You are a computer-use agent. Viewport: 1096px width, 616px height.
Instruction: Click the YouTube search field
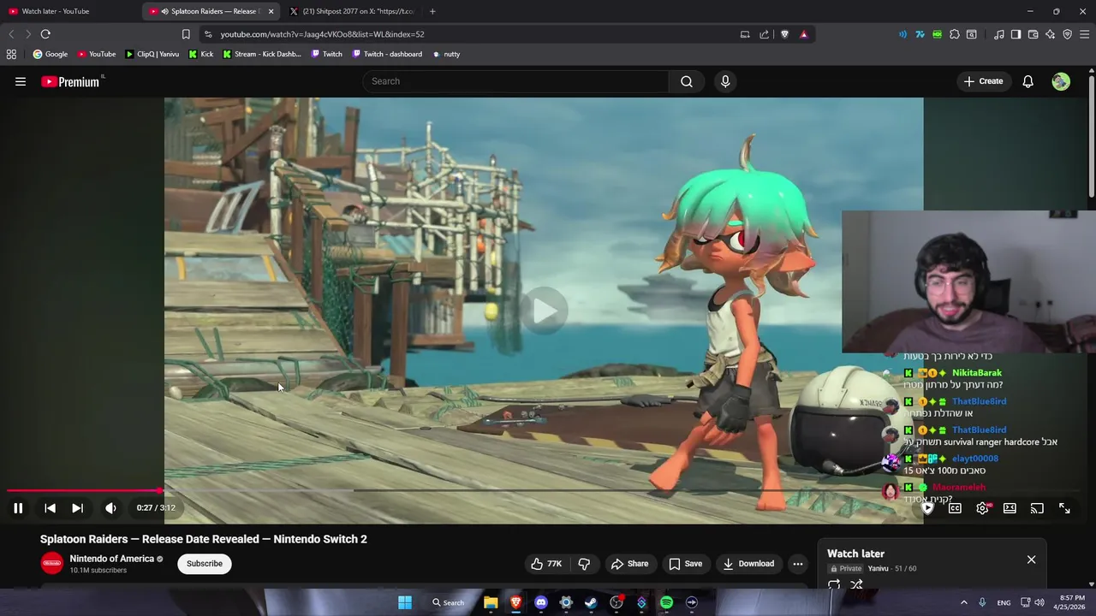[515, 81]
